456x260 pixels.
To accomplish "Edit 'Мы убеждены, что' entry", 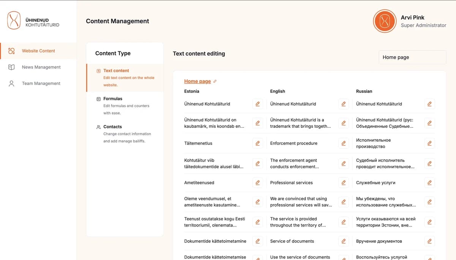I will pos(429,202).
